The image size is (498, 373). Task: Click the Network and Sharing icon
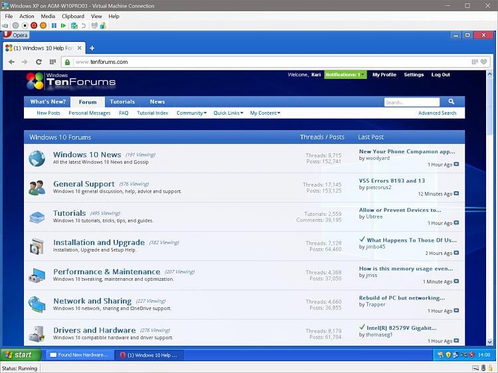pyautogui.click(x=37, y=305)
